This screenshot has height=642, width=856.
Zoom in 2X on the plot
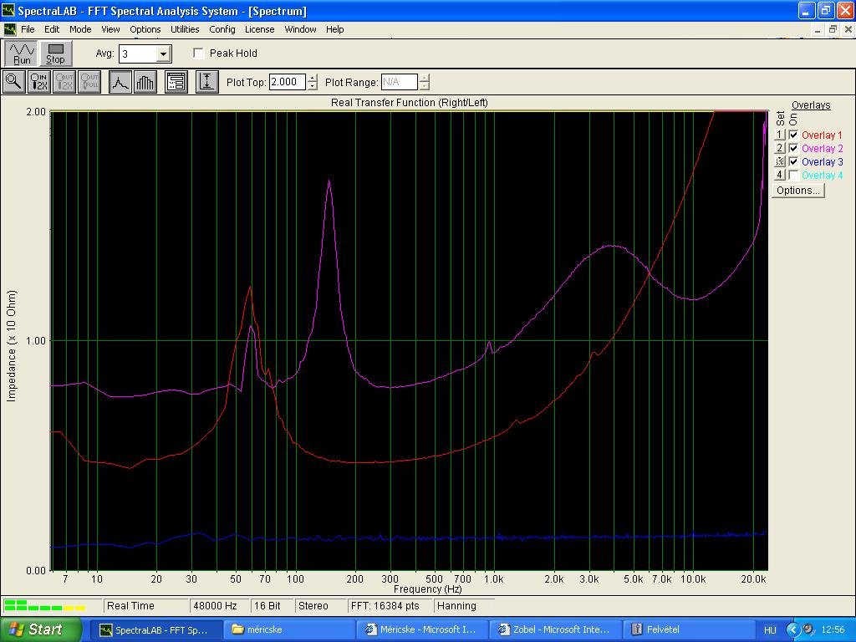point(38,82)
